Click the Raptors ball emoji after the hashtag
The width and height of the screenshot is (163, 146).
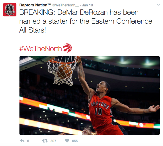pos(67,48)
